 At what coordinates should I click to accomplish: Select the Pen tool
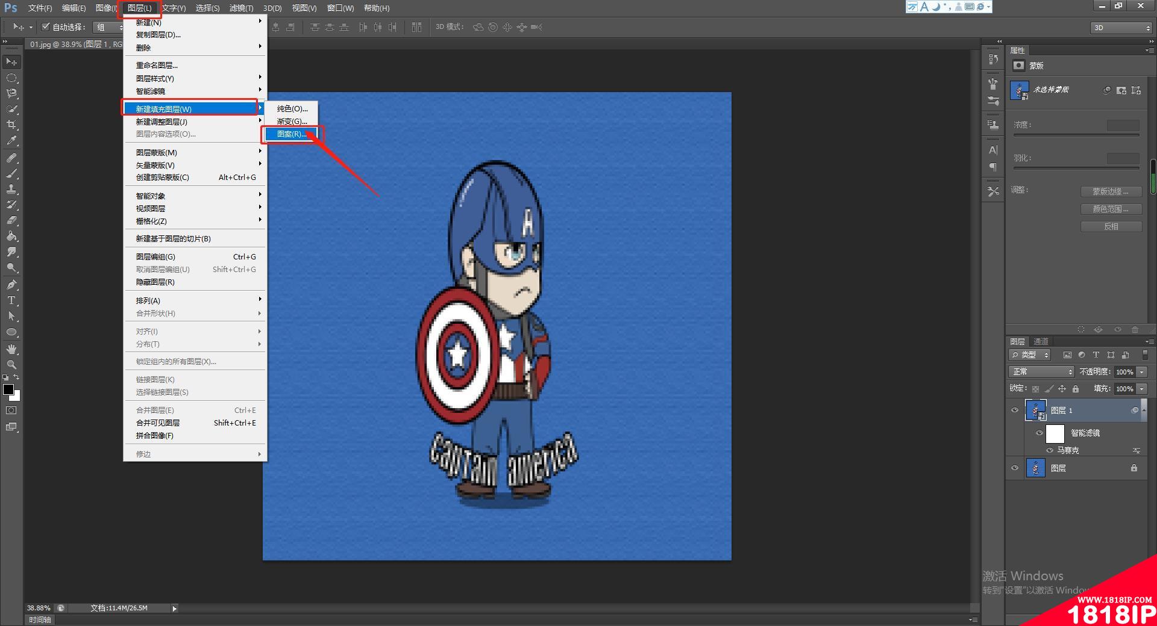(11, 285)
